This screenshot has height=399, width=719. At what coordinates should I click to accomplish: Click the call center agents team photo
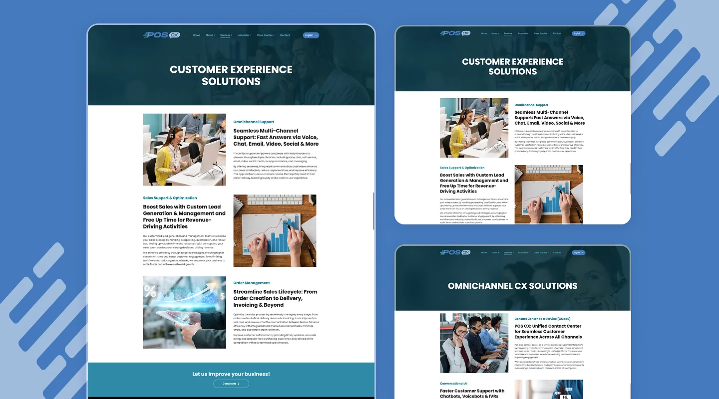click(474, 343)
